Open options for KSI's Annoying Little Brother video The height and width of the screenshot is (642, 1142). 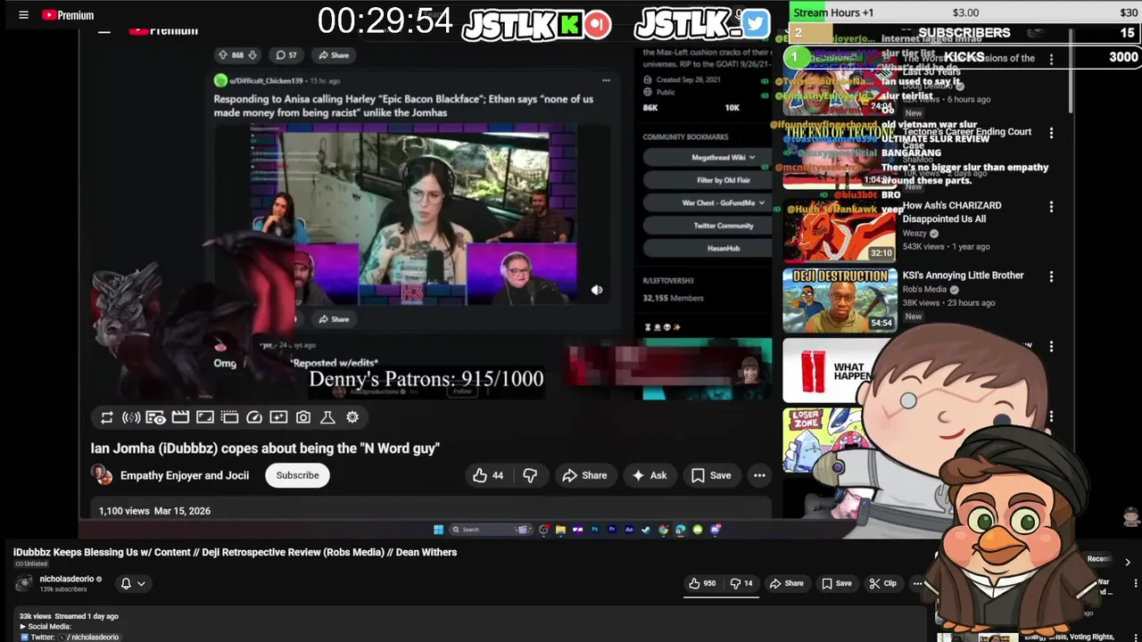tap(1051, 277)
